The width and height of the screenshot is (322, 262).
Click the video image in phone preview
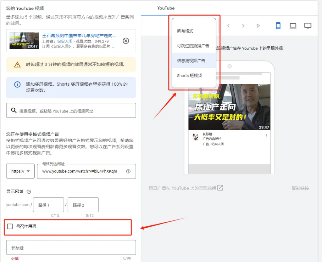[229, 107]
